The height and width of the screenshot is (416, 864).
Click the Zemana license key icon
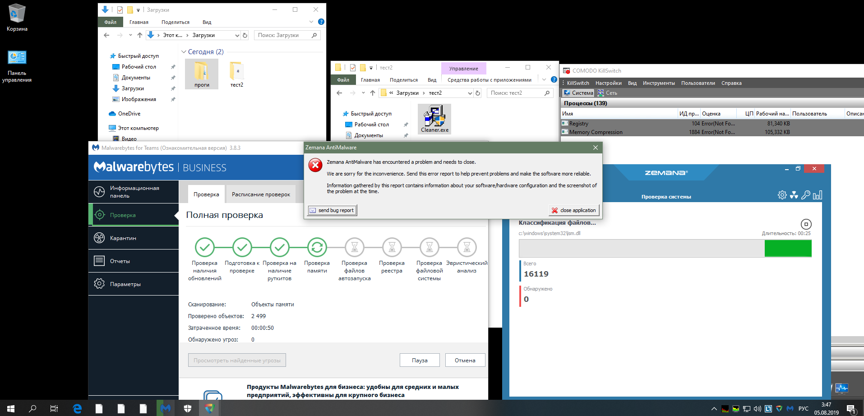[x=805, y=195]
